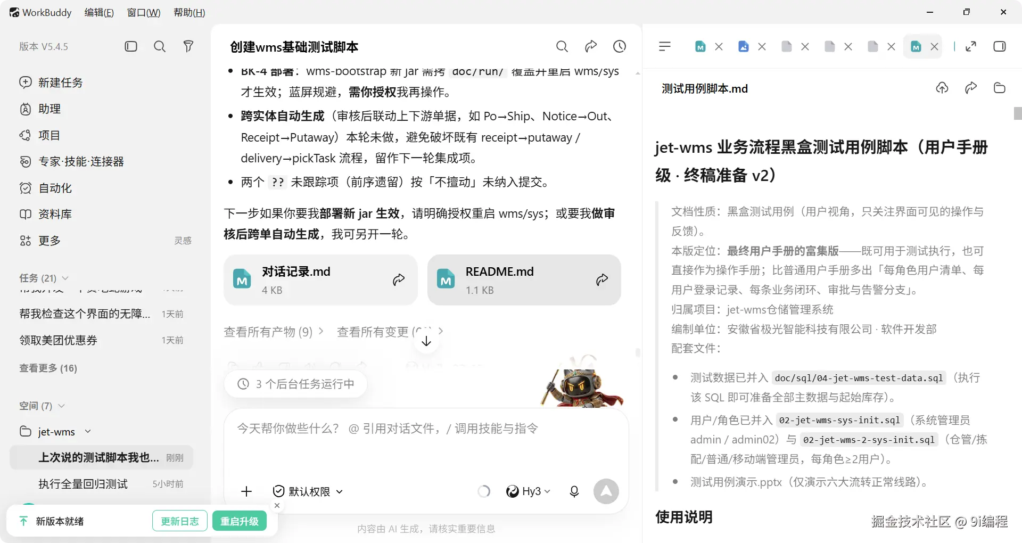
Task: Expand the jet-wms space chevron
Action: coord(88,431)
